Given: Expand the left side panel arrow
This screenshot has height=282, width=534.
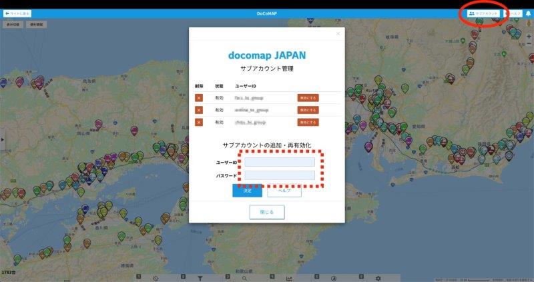Looking at the screenshot, I should 3,139.
